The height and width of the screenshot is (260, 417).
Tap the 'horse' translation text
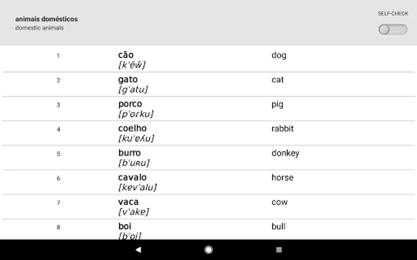(282, 178)
